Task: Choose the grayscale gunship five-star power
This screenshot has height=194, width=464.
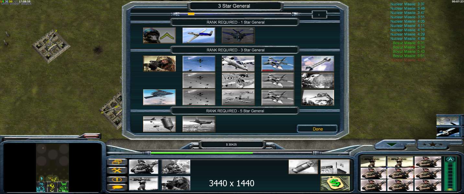Action: pyautogui.click(x=199, y=124)
